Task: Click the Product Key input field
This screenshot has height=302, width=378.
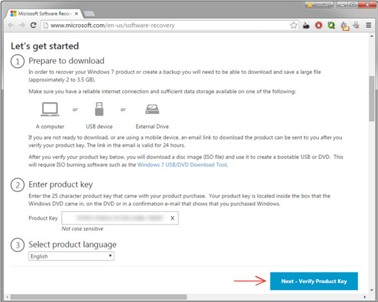Action: [120, 218]
